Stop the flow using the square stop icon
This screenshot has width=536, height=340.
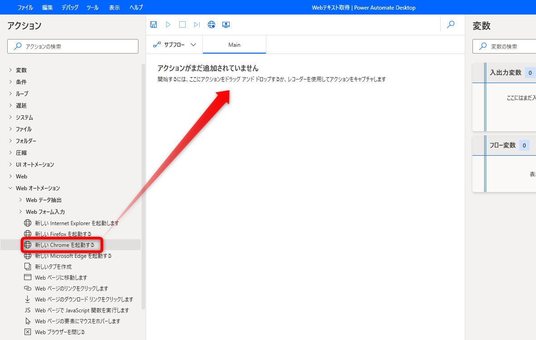coord(182,25)
